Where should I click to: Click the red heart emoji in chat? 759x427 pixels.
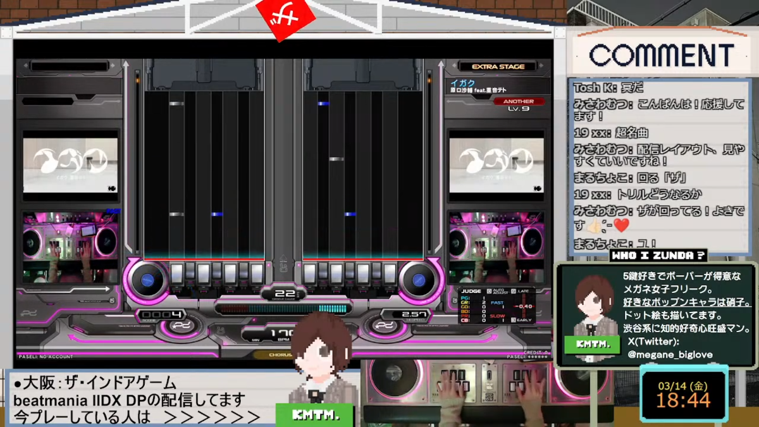(x=621, y=225)
